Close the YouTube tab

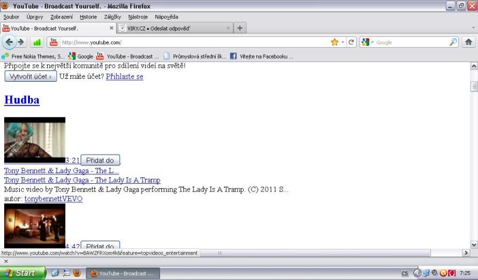[111, 28]
